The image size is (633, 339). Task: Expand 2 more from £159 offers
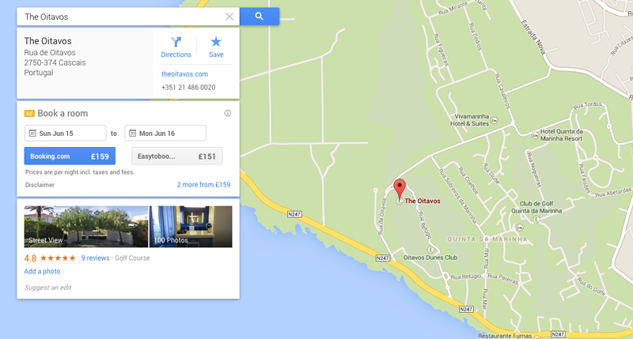pos(203,185)
